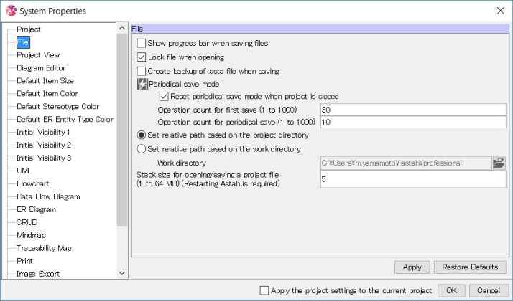Choose Mindmap in the settings list

tap(32, 235)
